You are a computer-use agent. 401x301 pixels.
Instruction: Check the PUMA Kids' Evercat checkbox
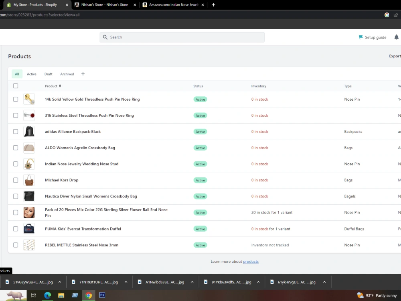16,229
